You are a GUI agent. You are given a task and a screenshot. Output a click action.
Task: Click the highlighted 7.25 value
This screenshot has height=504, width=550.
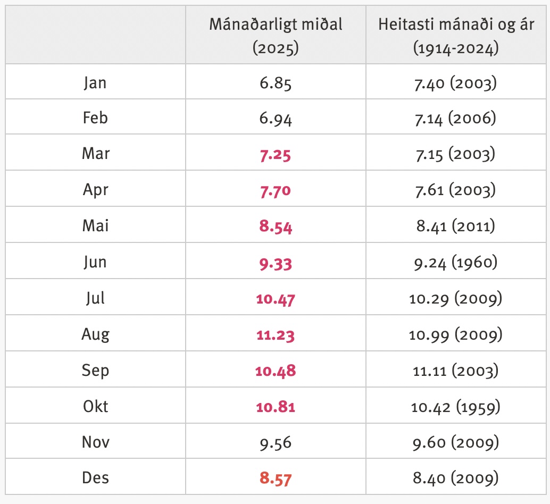[276, 155]
